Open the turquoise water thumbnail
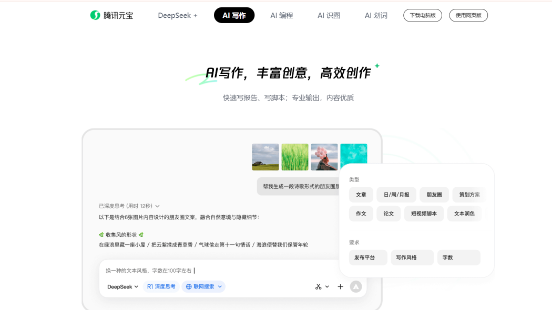 (x=354, y=154)
